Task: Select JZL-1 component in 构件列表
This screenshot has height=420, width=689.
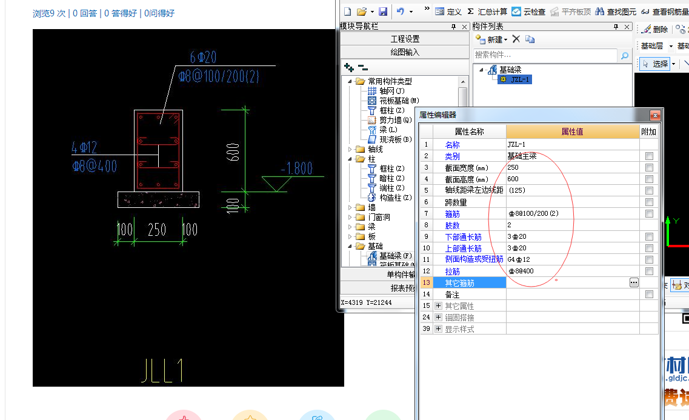Action: tap(515, 79)
